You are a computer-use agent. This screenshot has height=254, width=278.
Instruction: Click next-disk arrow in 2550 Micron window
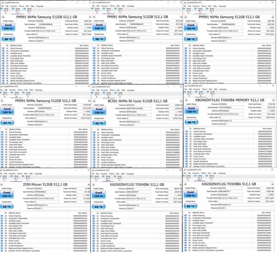(x=89, y=185)
